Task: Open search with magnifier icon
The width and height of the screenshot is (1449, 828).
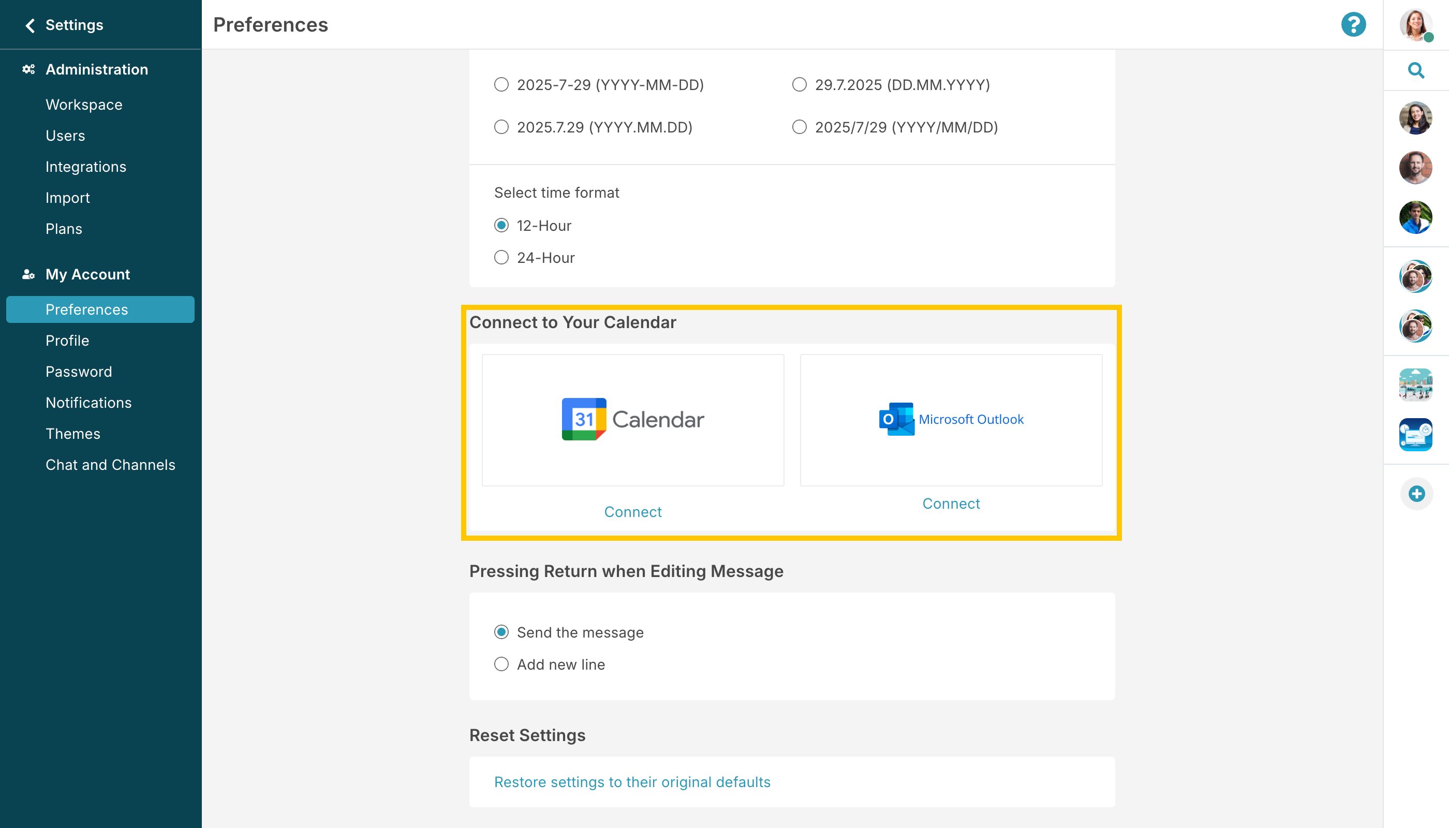Action: click(1415, 70)
